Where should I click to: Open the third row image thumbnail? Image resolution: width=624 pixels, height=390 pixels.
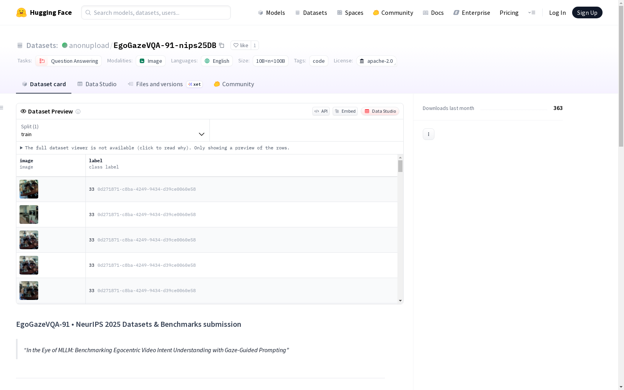(x=29, y=240)
